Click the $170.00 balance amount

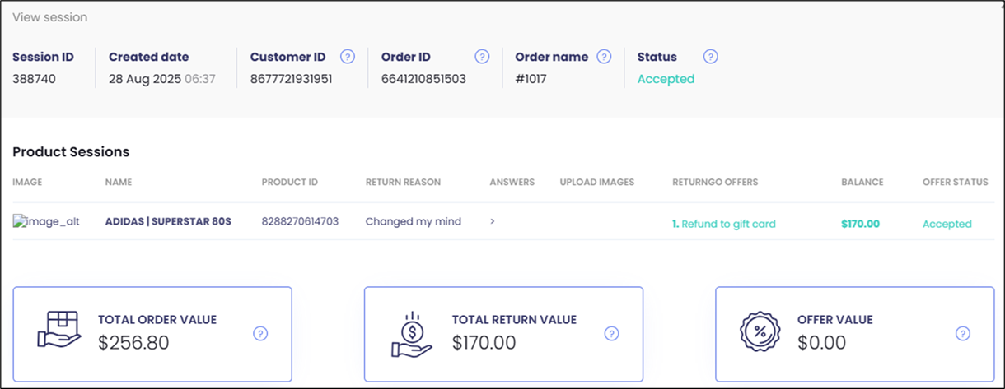[860, 224]
